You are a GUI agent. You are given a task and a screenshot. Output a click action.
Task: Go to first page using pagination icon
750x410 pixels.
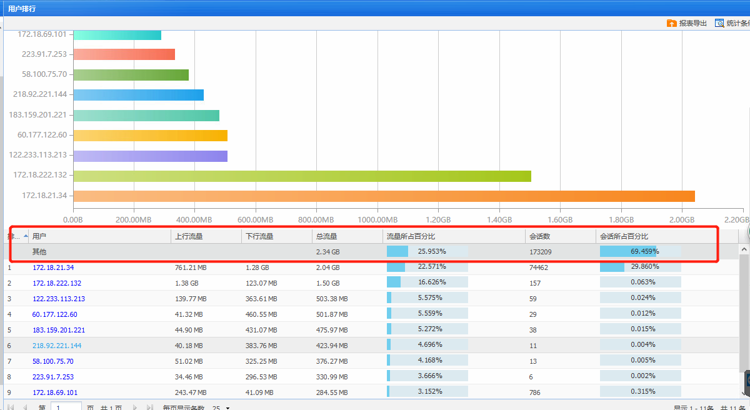pos(11,407)
